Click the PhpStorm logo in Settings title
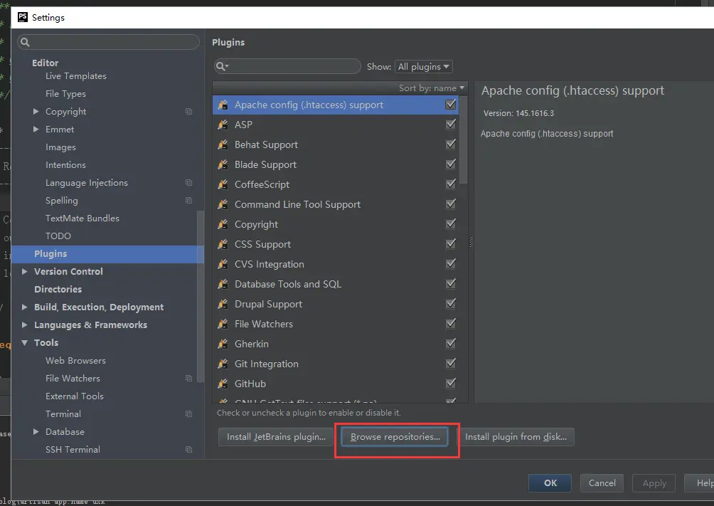The width and height of the screenshot is (714, 506). tap(22, 17)
